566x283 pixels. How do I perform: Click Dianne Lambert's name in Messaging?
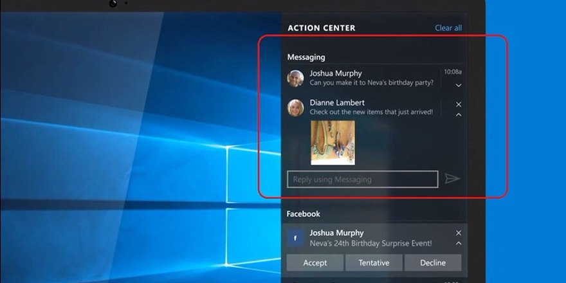click(337, 102)
